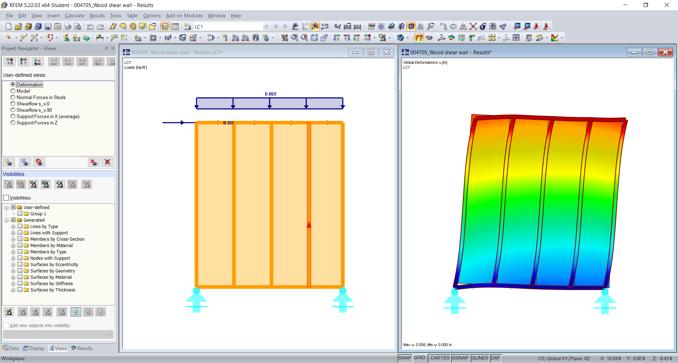Expand Members by Cross-Section node
The image size is (678, 363).
tap(13, 239)
